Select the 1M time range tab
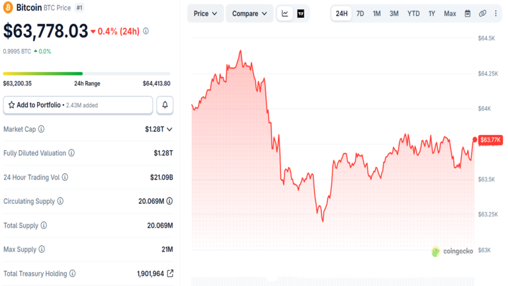This screenshot has height=286, width=508. click(376, 13)
